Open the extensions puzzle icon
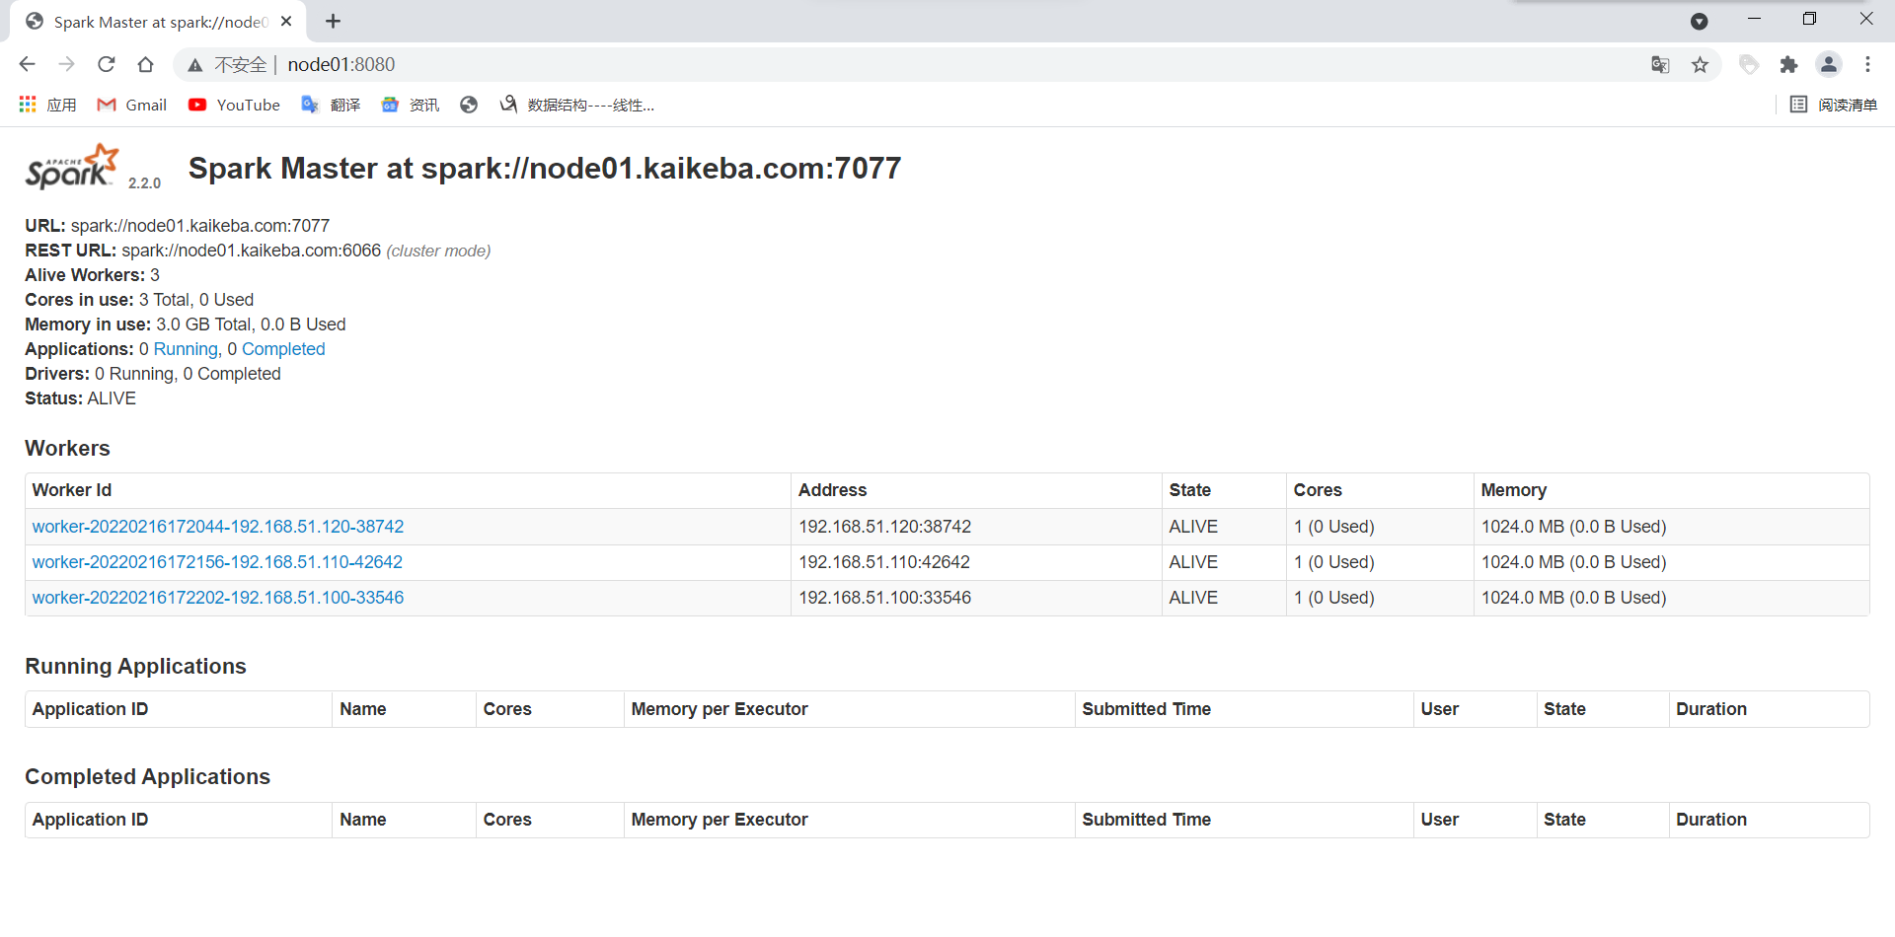 tap(1788, 65)
